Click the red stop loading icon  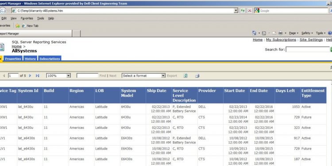250,11
